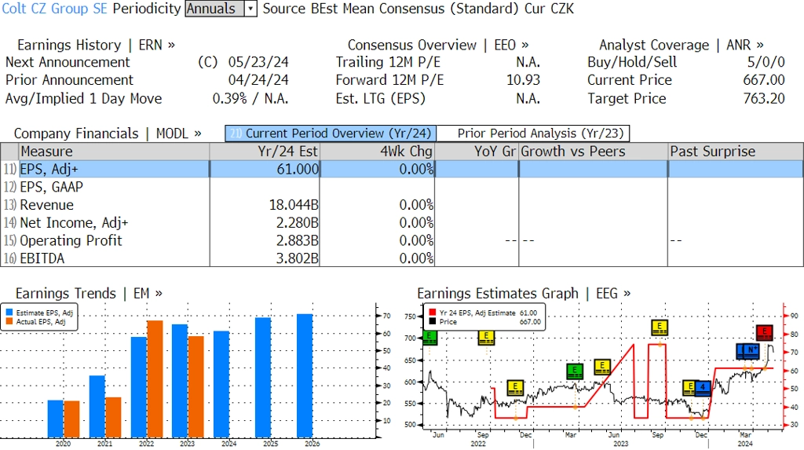Click the » arrow after ERN
The image size is (804, 450).
point(171,45)
